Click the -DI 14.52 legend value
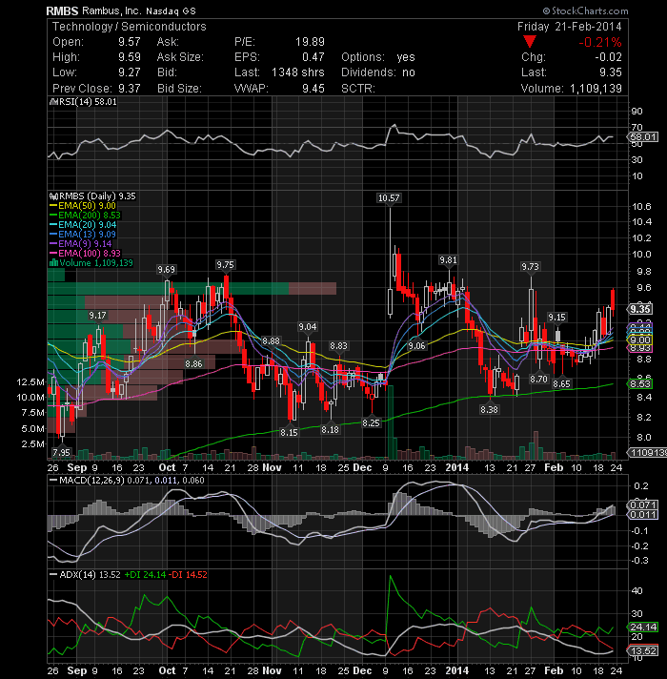 [x=188, y=575]
